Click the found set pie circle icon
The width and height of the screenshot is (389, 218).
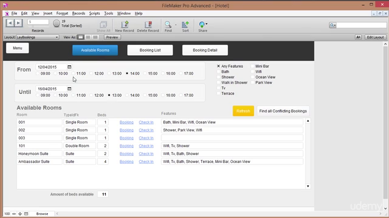(57, 24)
